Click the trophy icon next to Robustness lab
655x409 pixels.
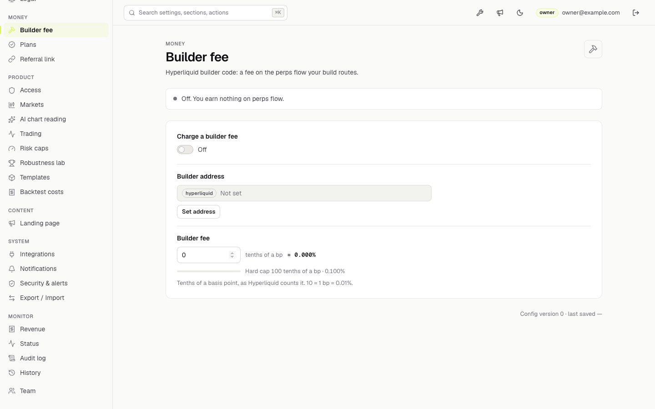click(12, 163)
